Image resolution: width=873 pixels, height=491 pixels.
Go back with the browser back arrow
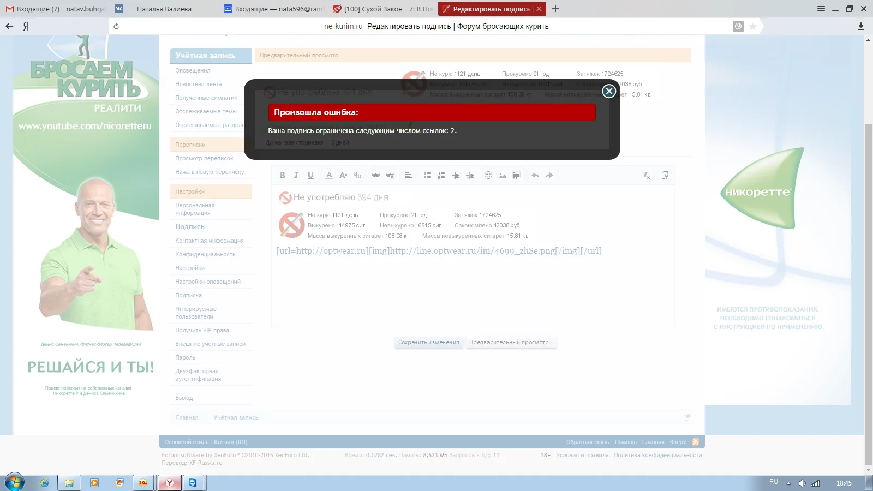tap(9, 26)
